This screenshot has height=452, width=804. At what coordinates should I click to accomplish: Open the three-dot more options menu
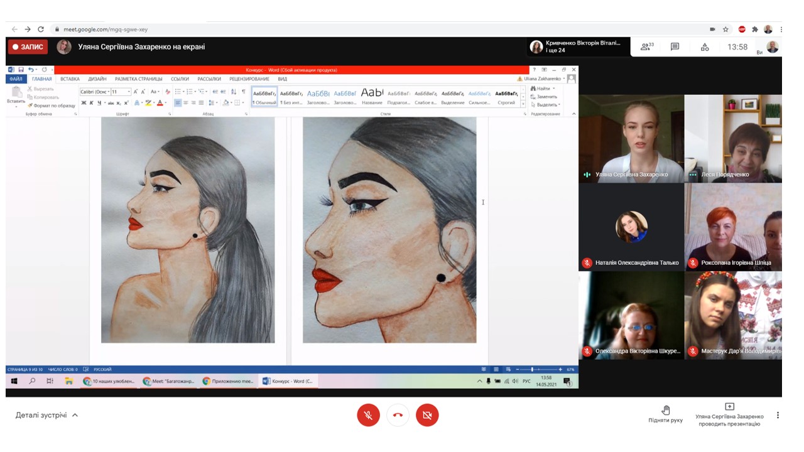pyautogui.click(x=778, y=415)
